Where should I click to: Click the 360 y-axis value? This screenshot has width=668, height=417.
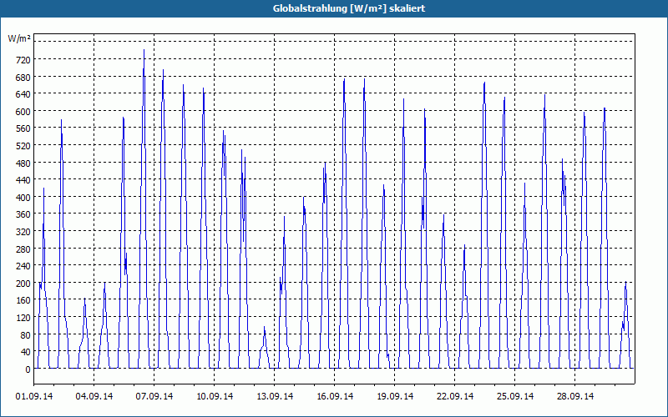tap(23, 214)
